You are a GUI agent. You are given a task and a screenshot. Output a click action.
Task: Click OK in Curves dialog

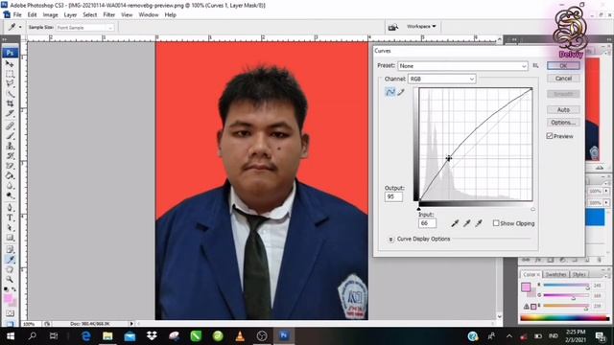[563, 66]
